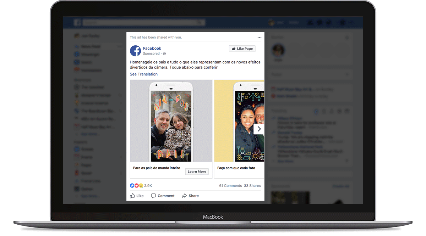Open the 61 Comments link
426x236 pixels.
230,186
